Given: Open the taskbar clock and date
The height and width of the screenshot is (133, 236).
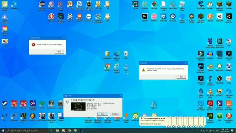Looking at the screenshot, I should click(x=225, y=130).
